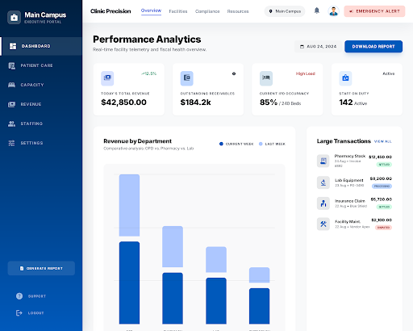413x331 pixels.
Task: Open Dashboard in the sidebar
Action: point(42,46)
